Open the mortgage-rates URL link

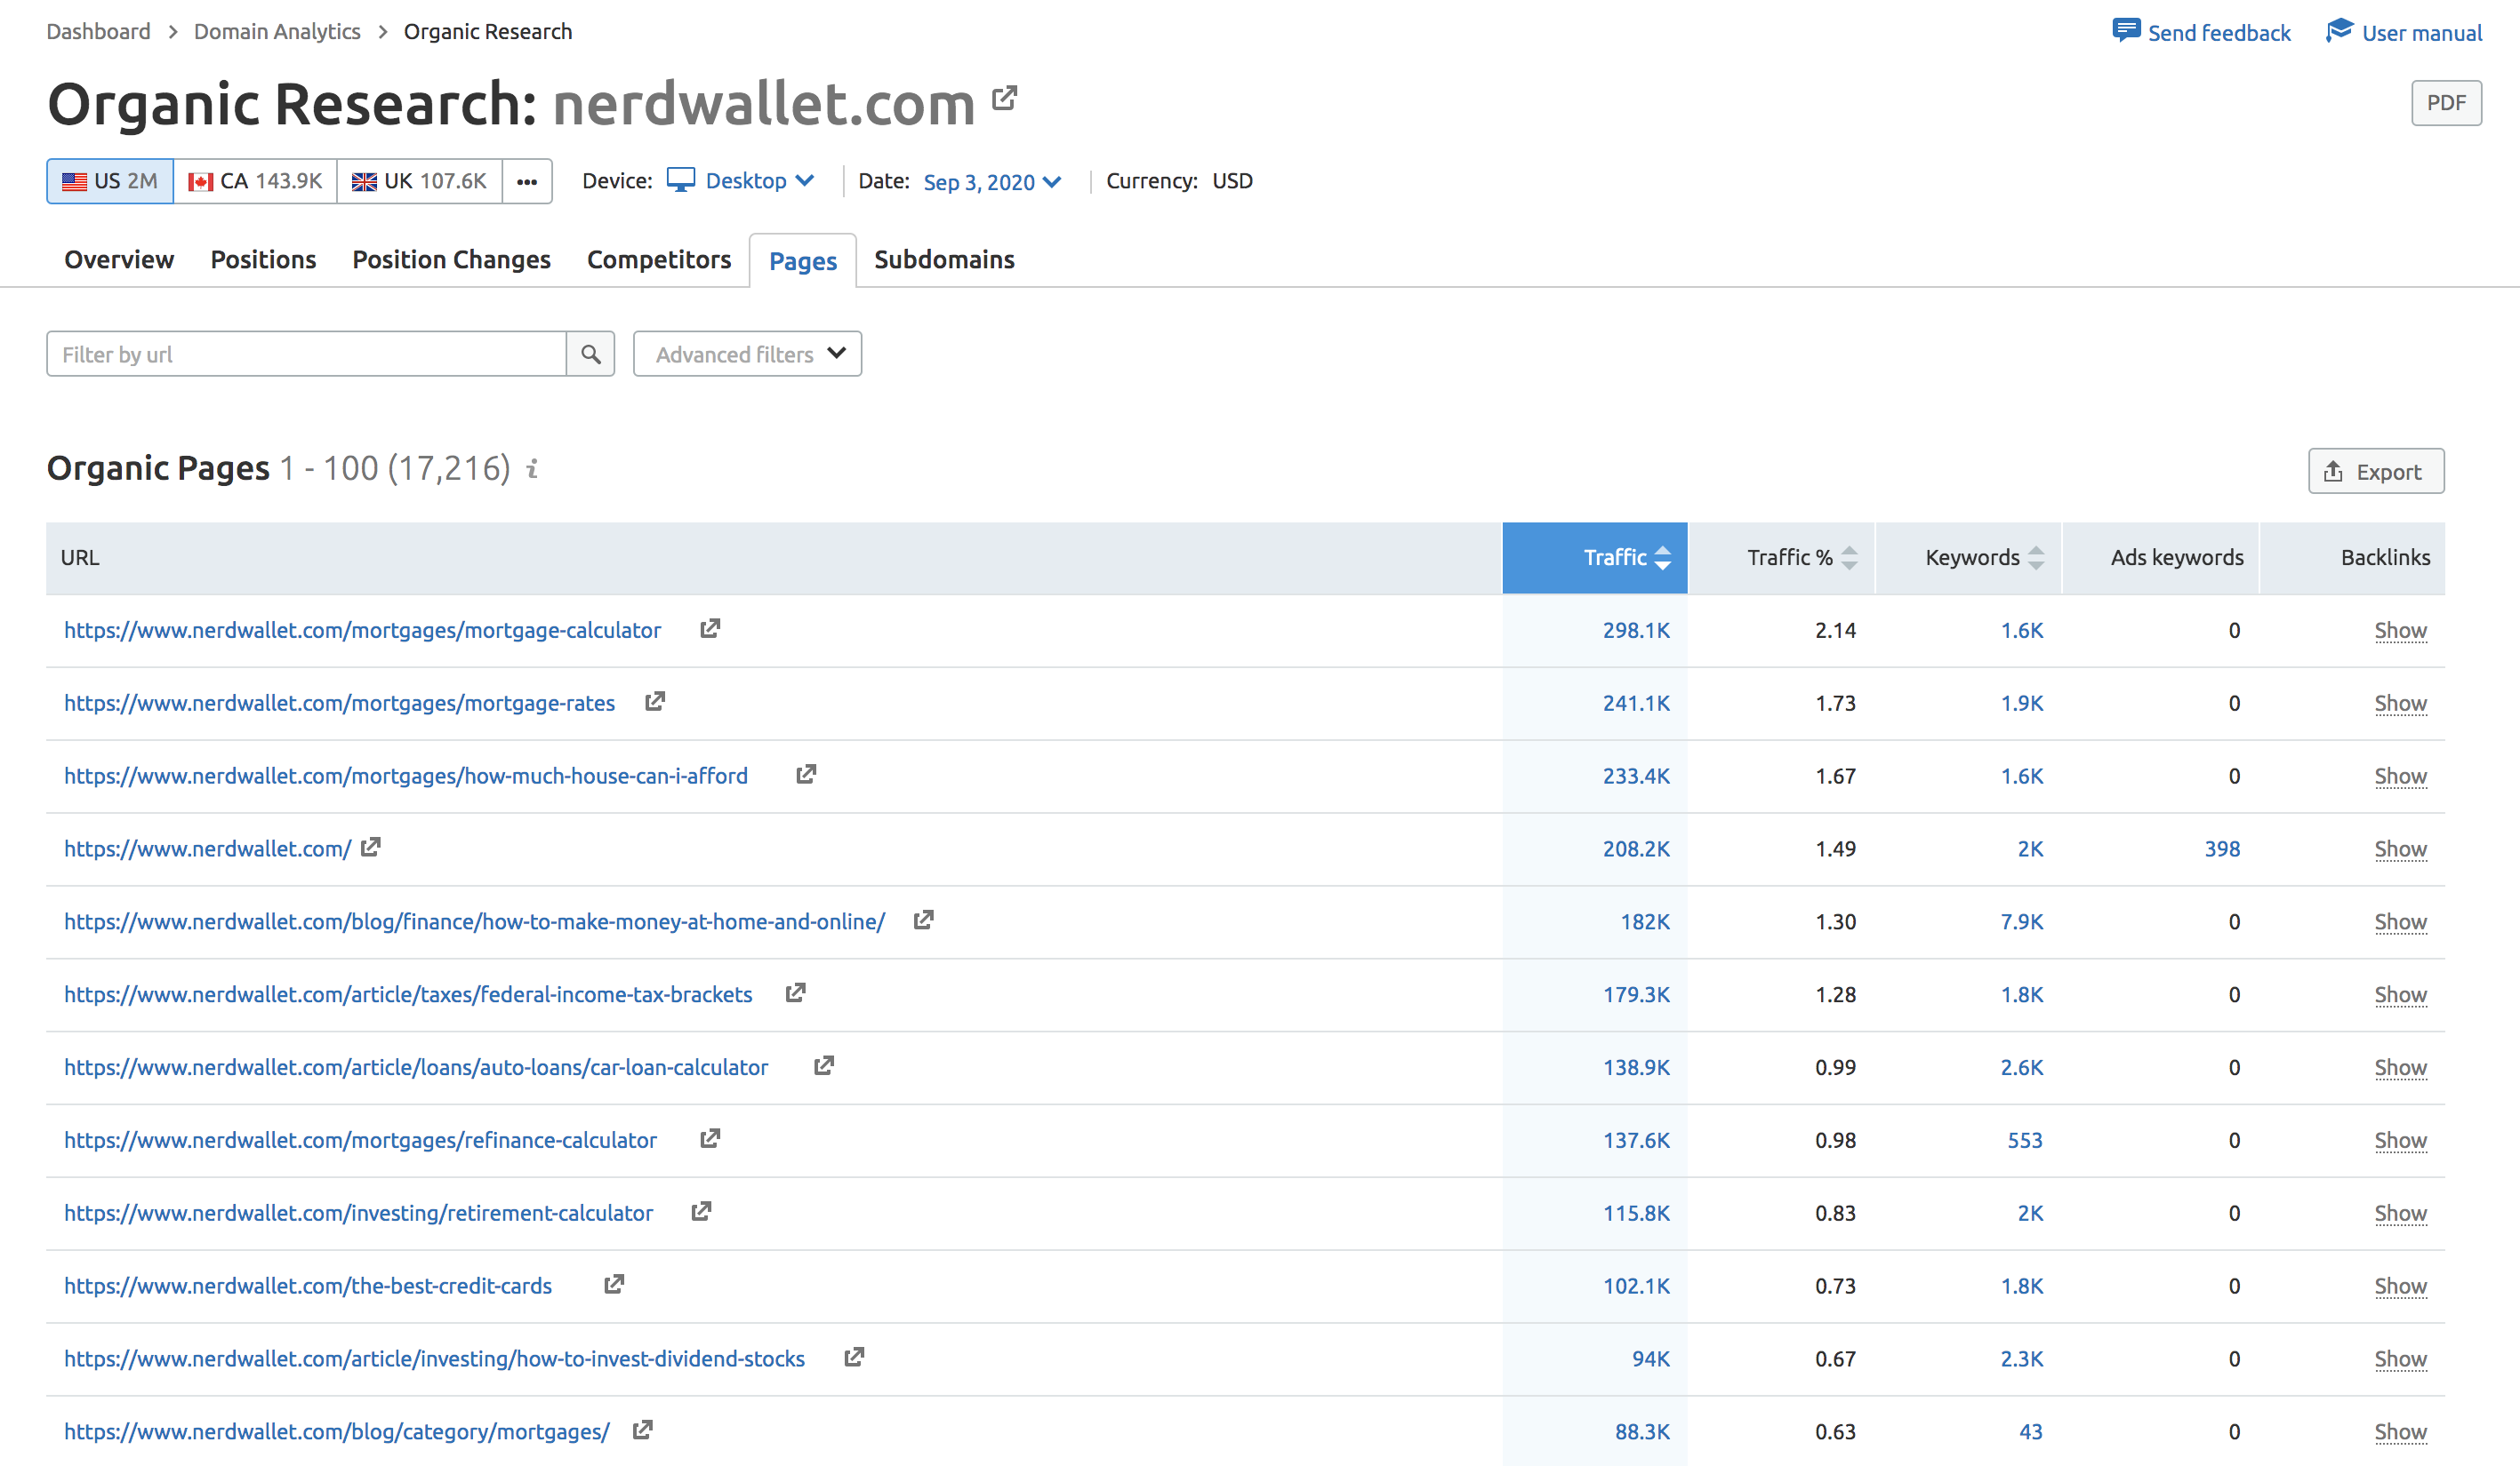[339, 703]
